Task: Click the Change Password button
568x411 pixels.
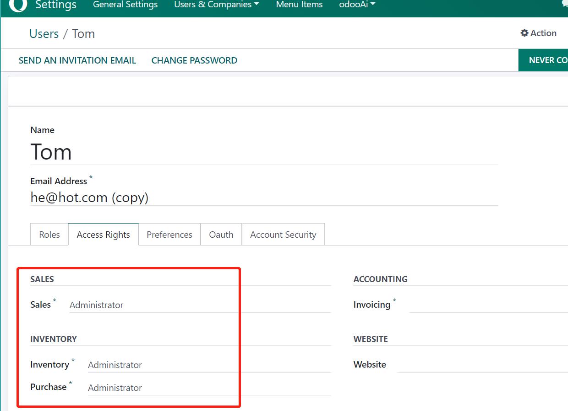Action: click(194, 60)
